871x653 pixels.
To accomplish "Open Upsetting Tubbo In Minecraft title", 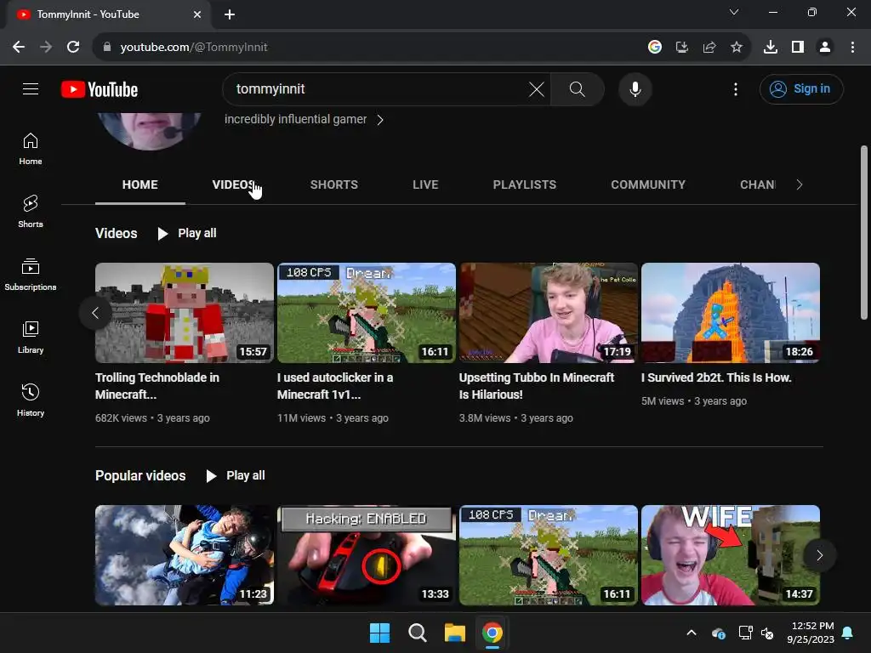I will tap(537, 386).
